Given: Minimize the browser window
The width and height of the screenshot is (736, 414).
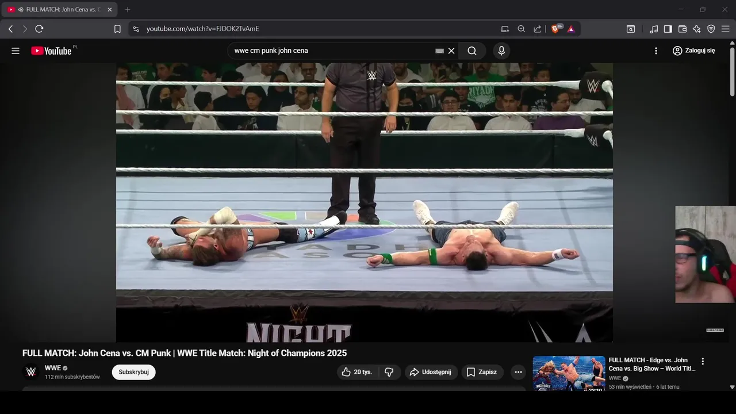Looking at the screenshot, I should [681, 10].
